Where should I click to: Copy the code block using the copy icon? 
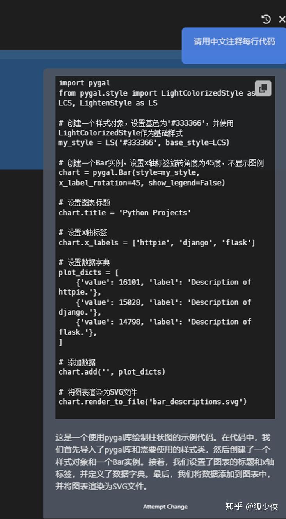click(x=263, y=88)
